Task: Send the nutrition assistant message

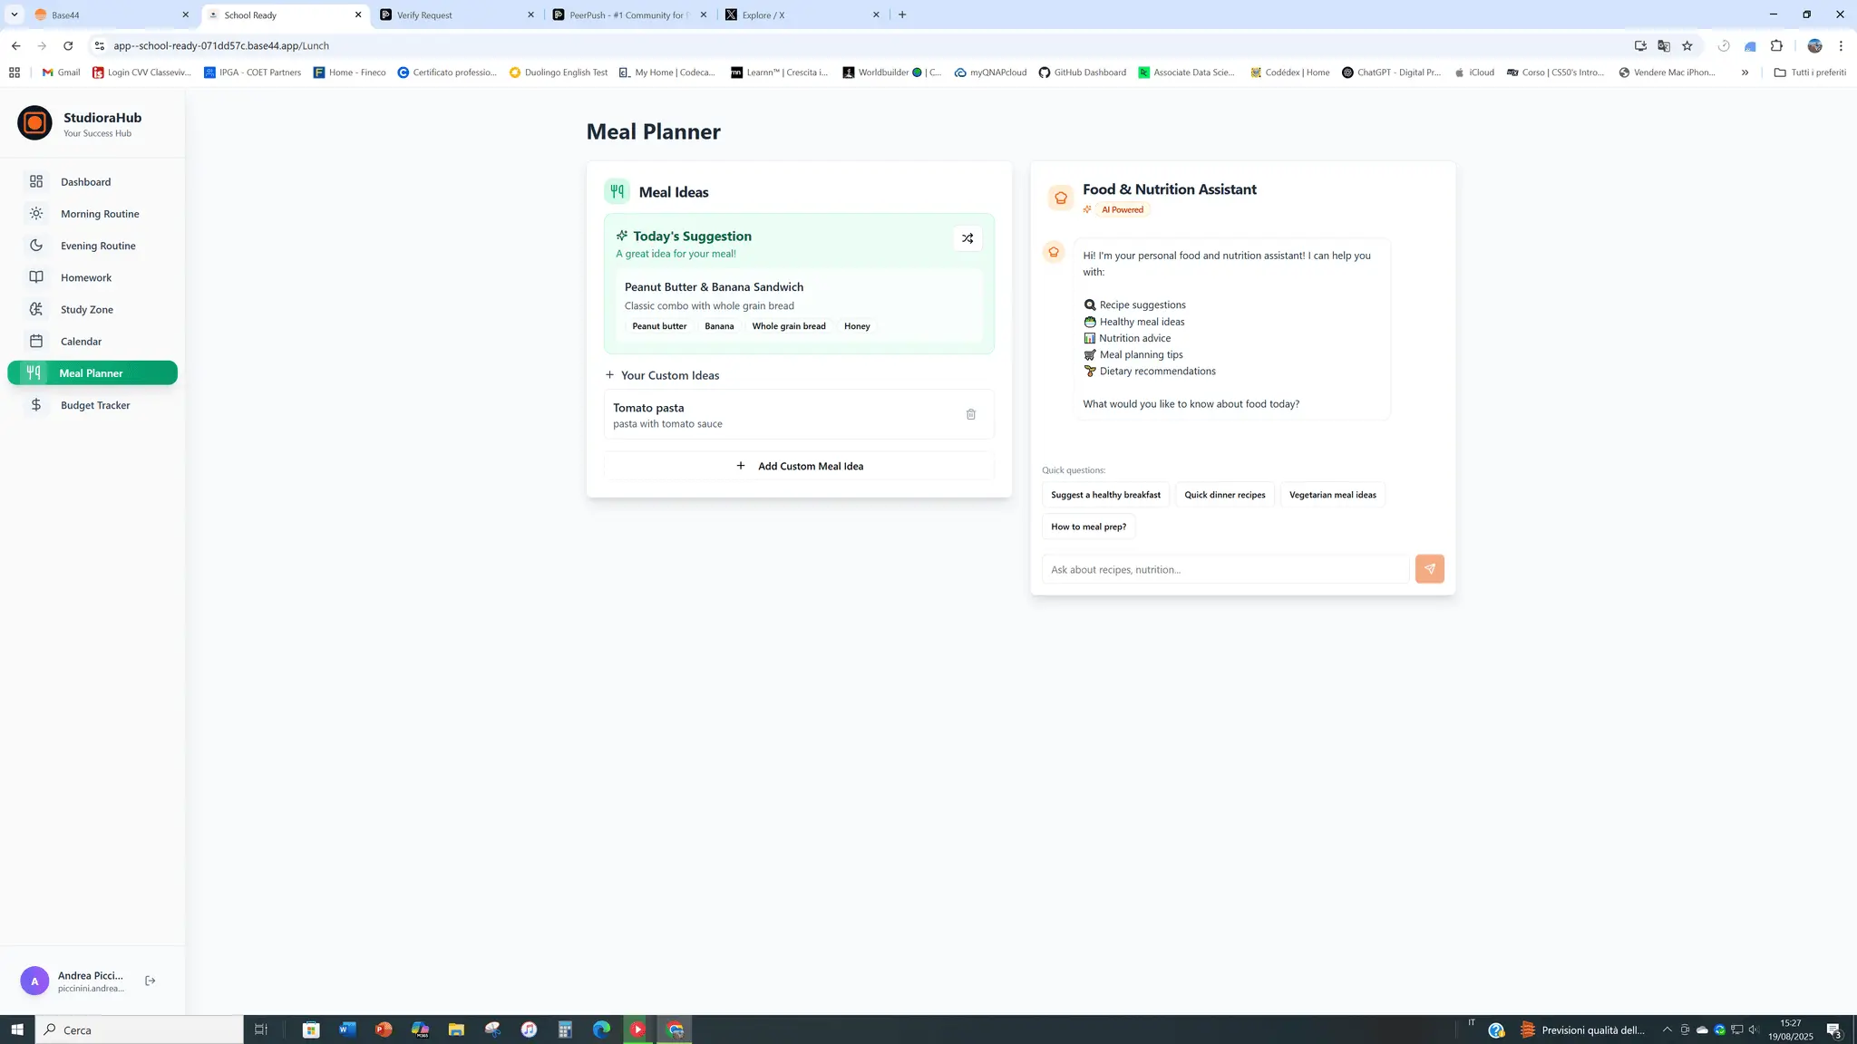Action: click(1430, 569)
